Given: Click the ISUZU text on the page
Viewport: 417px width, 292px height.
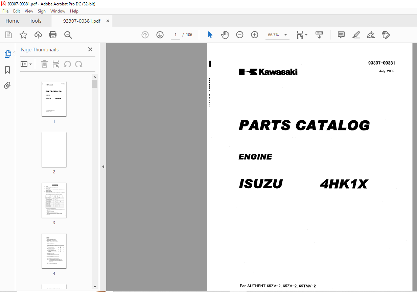Looking at the screenshot, I should click(x=261, y=184).
